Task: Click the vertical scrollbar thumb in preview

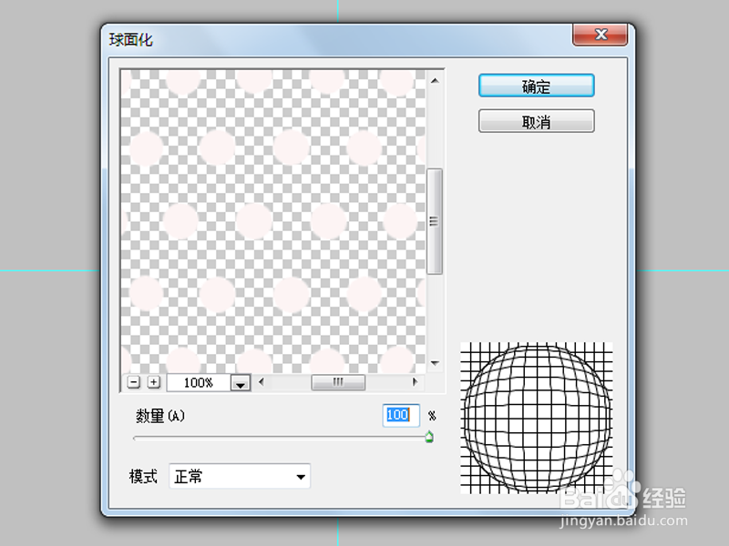Action: (435, 221)
